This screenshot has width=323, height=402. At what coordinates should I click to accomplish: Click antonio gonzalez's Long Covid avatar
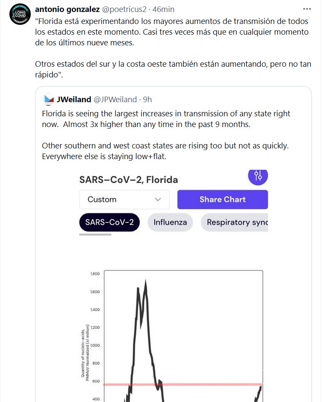click(20, 14)
